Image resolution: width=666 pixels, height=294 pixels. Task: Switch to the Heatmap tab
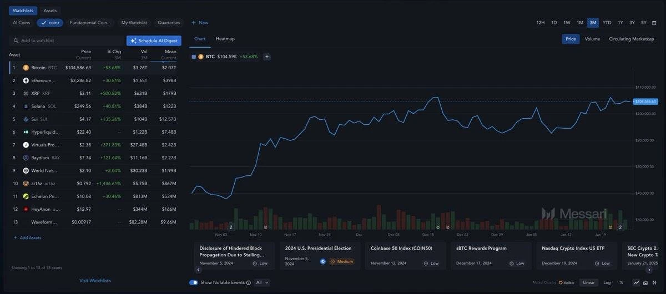pos(225,39)
